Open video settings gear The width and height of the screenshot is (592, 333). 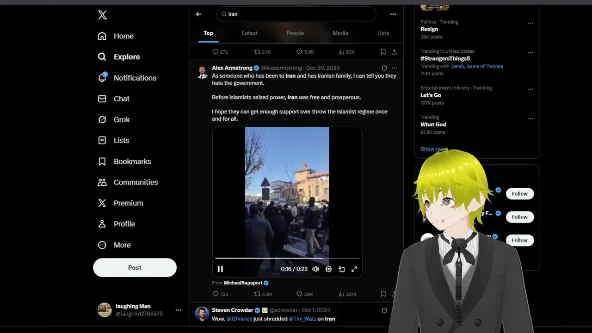pos(328,269)
